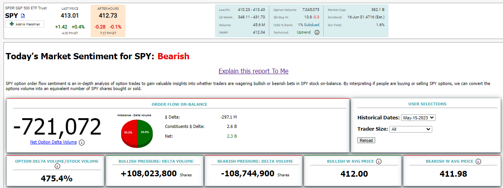The image size is (503, 188).
Task: Click the Constituents $ Delta value 2.6 B
Action: (232, 126)
